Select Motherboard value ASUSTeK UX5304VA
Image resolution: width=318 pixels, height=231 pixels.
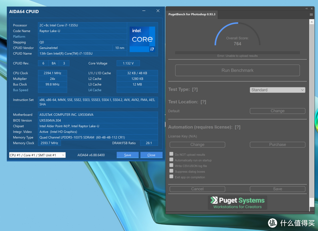point(98,114)
